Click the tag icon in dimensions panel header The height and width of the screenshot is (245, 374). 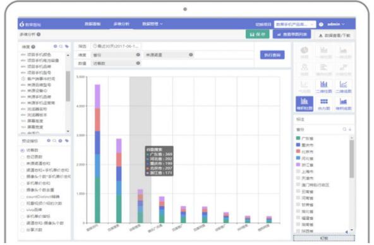pyautogui.click(x=67, y=47)
